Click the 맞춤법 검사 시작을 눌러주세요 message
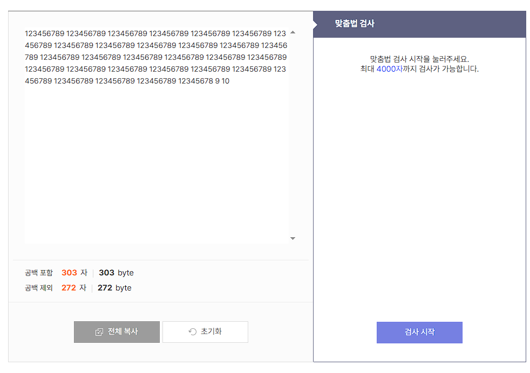530x373 pixels. (419, 59)
